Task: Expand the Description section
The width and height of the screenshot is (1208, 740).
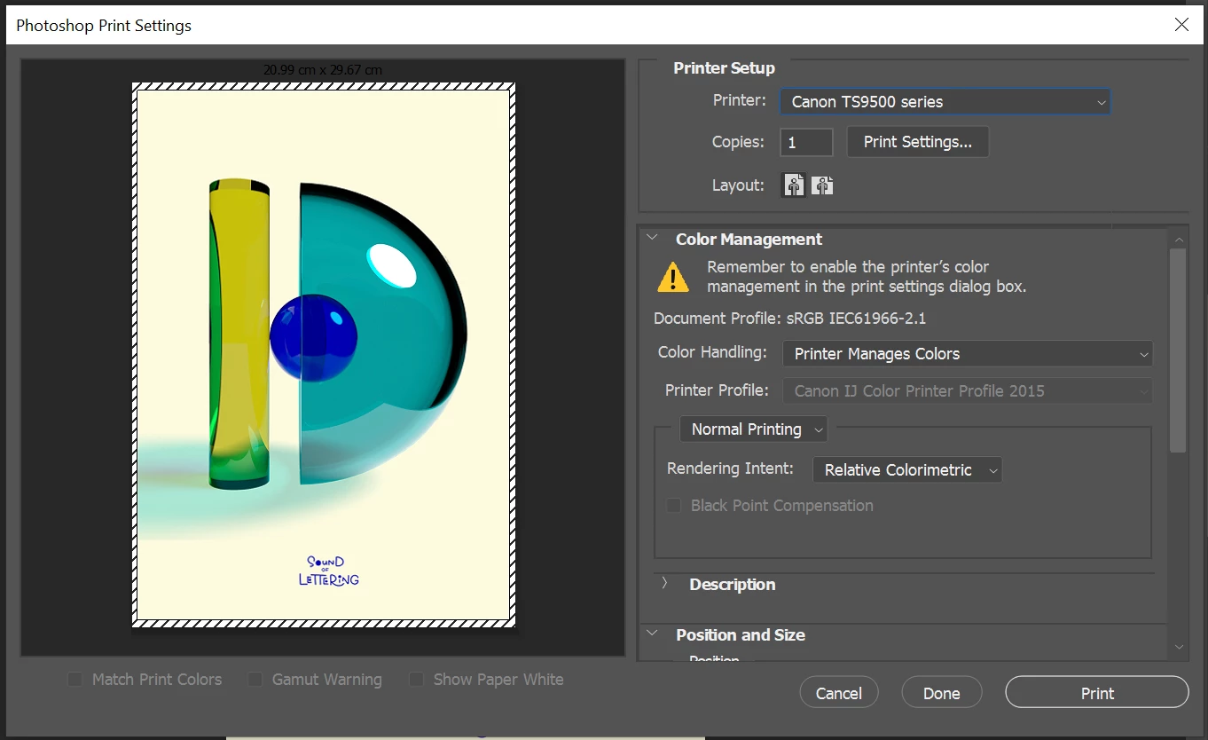Action: pyautogui.click(x=664, y=584)
